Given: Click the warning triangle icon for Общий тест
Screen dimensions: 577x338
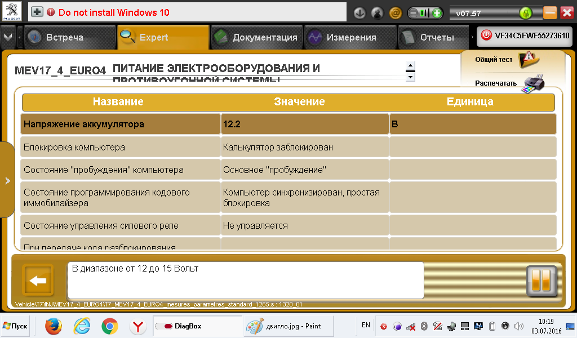Looking at the screenshot, I should (x=528, y=59).
